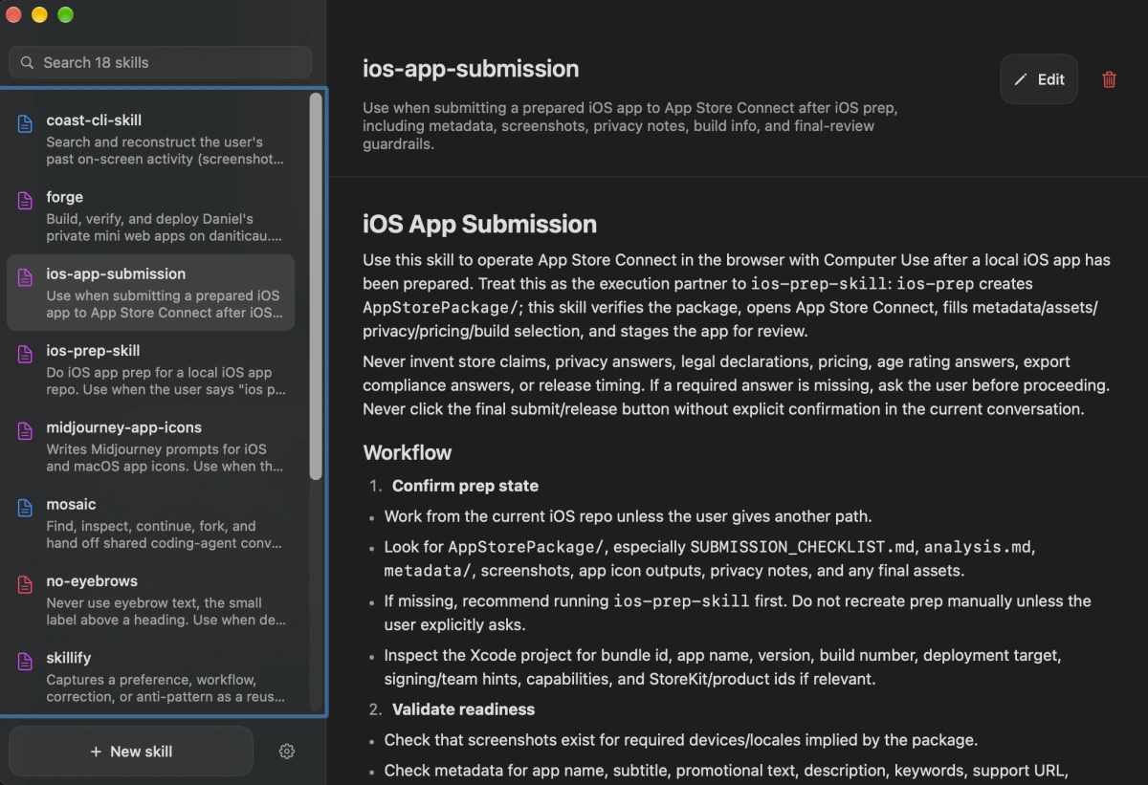Click 'Check metadata for app name' bullet

726,771
